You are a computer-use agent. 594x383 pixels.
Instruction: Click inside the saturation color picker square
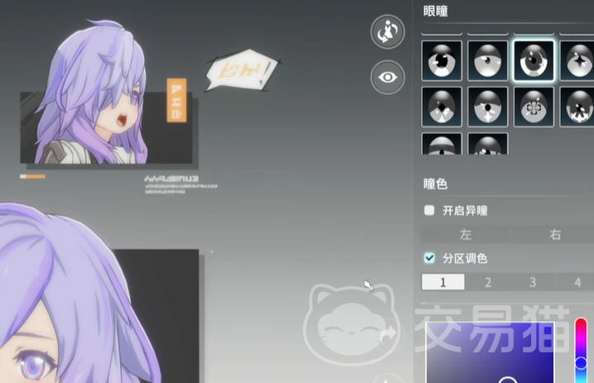pos(490,352)
